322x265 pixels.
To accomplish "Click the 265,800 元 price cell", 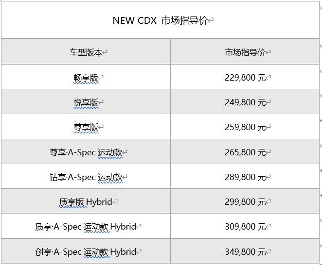I will tap(245, 151).
